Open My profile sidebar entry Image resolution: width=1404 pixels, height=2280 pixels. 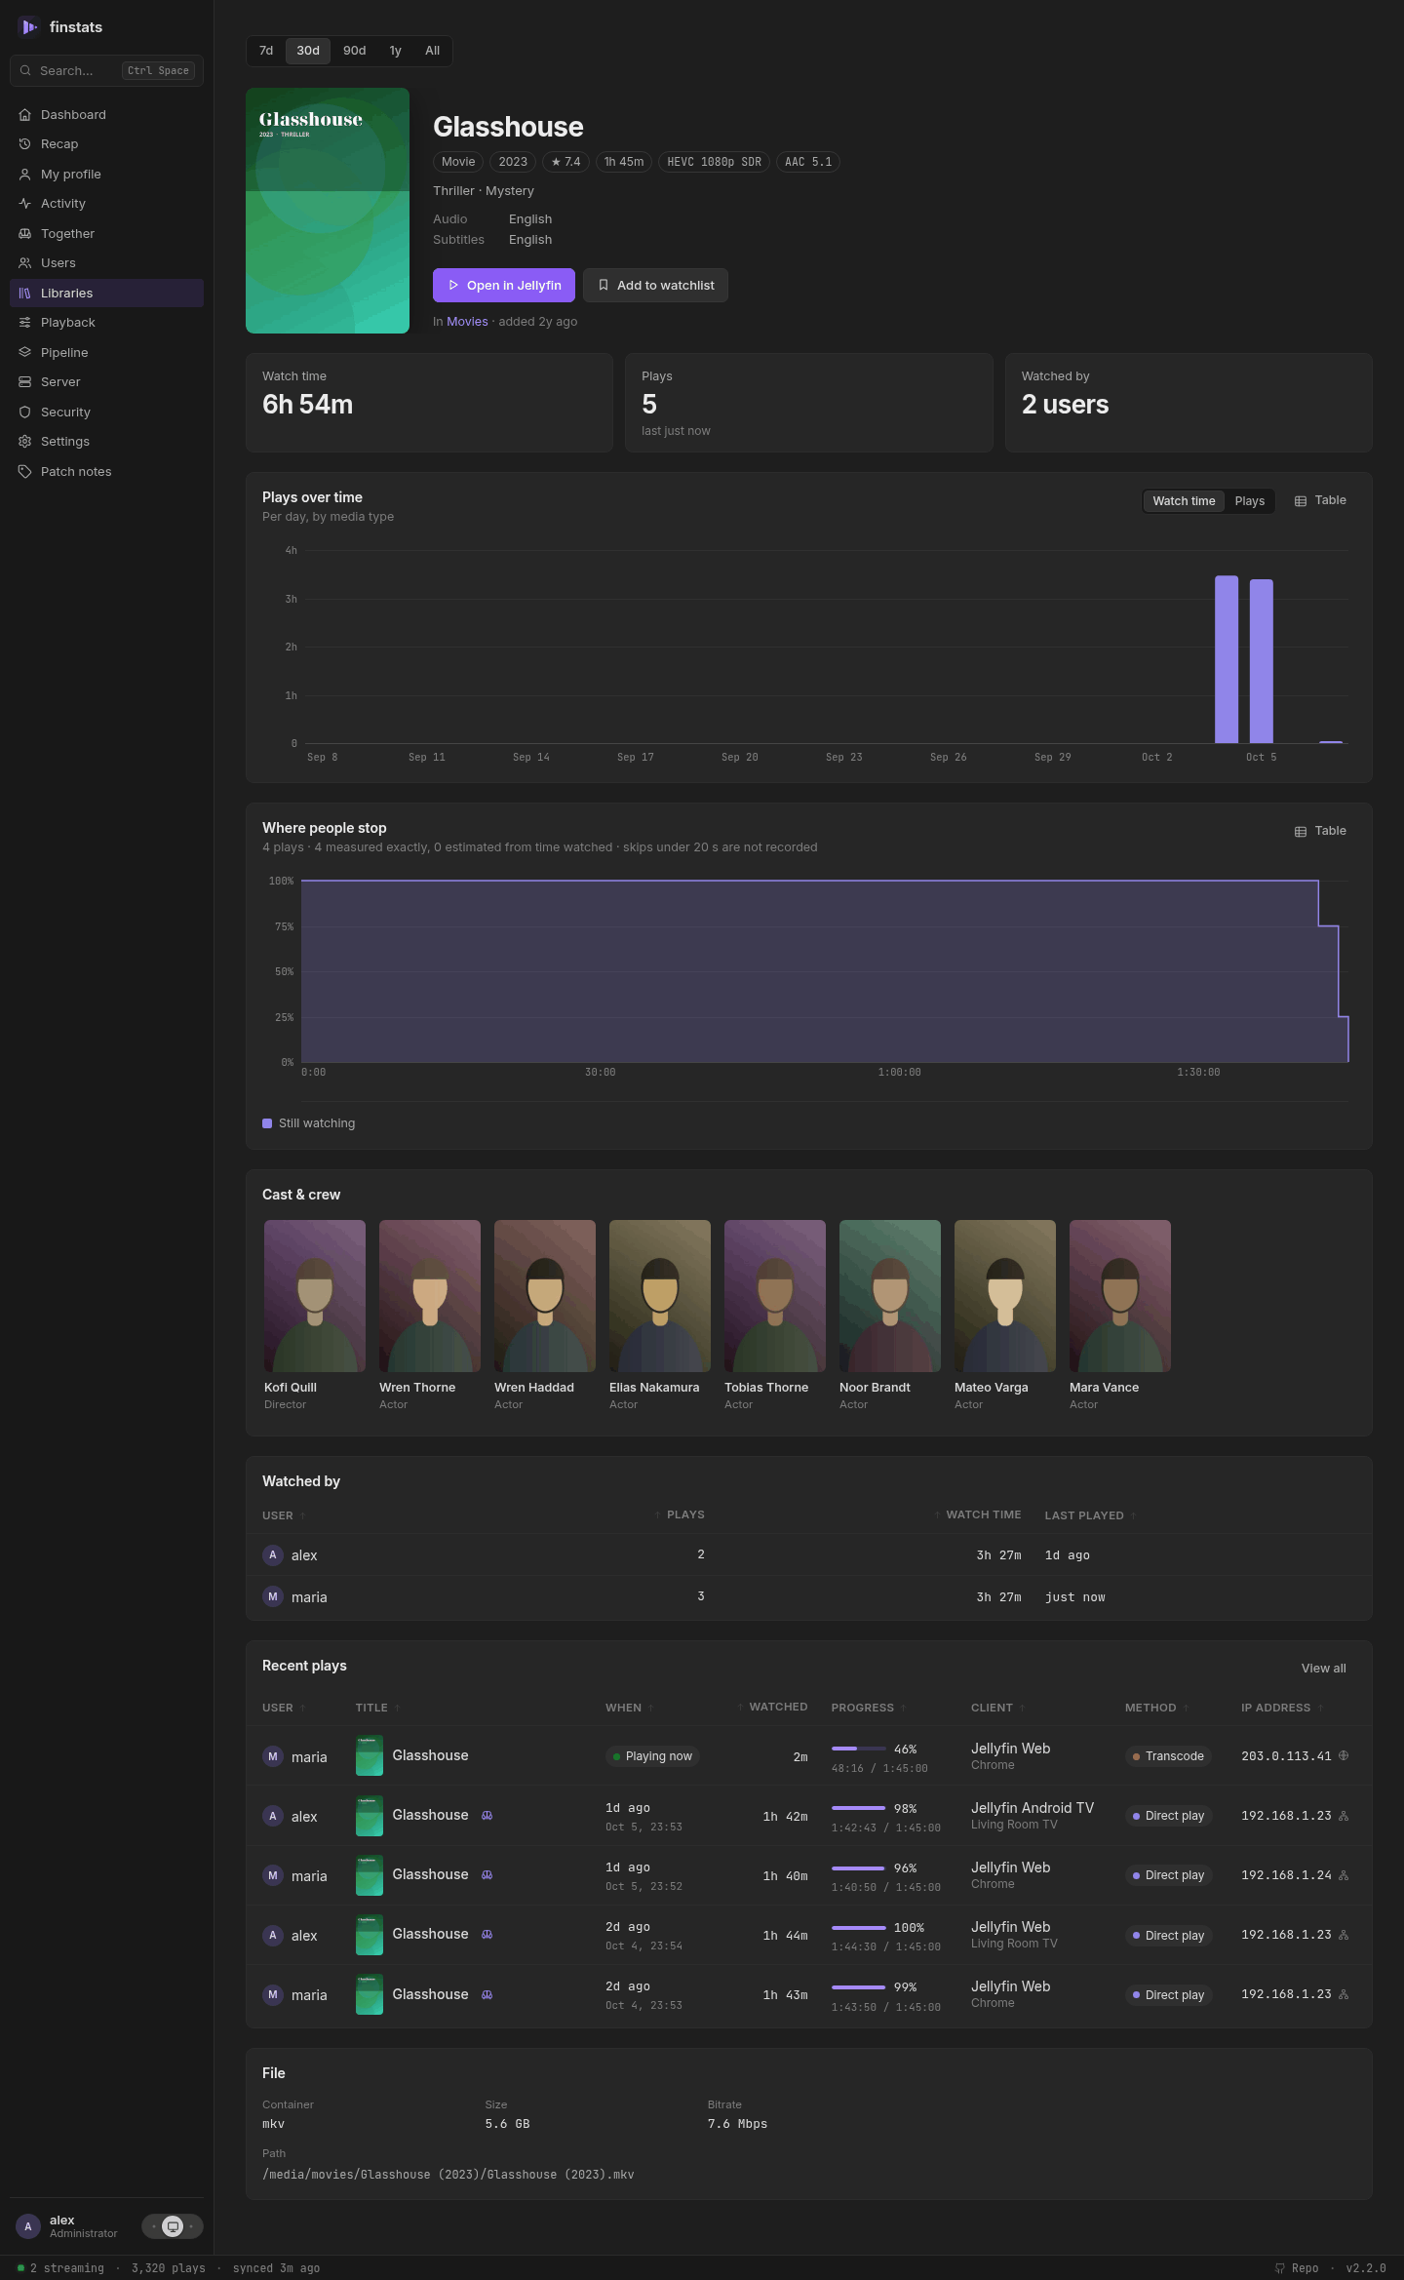click(106, 174)
